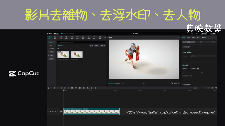The height and width of the screenshot is (126, 225).
Task: Switch to the Adjust inspector tab
Action: [x=198, y=38]
